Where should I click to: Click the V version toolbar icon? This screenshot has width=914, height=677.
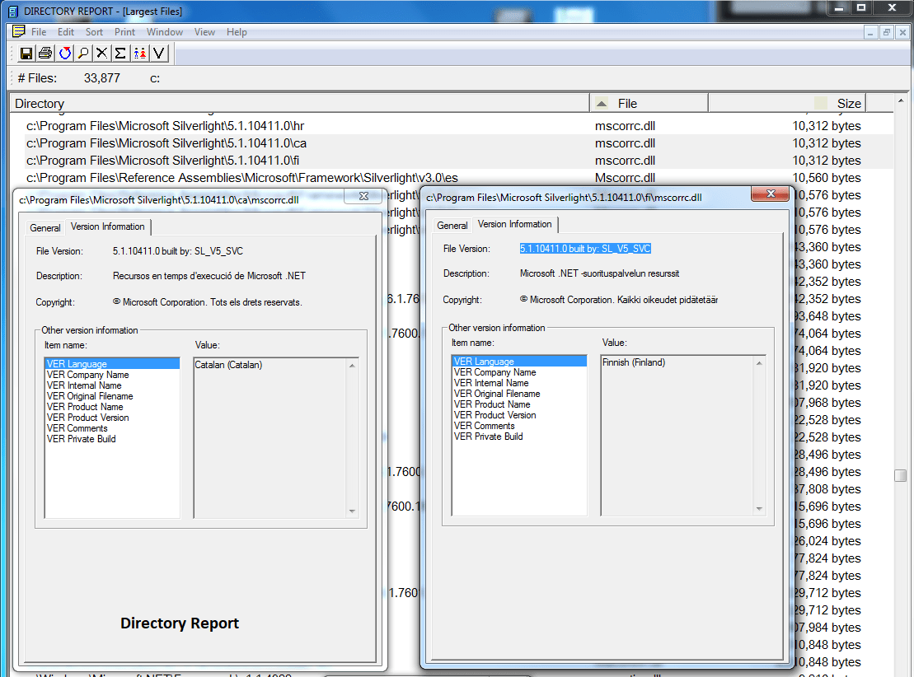pyautogui.click(x=158, y=54)
